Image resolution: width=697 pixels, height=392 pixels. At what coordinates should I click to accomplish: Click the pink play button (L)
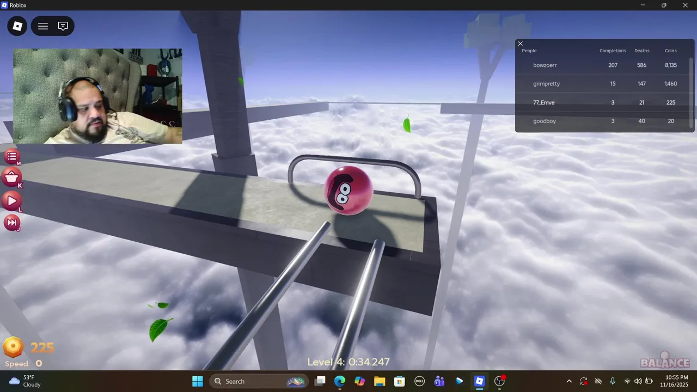click(12, 201)
